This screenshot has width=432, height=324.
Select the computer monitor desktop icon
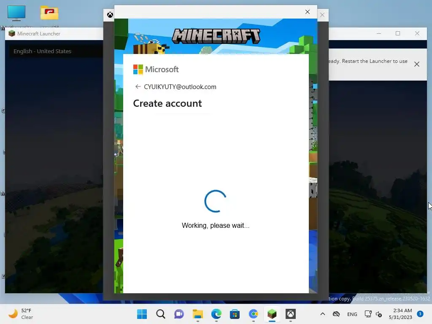click(16, 13)
